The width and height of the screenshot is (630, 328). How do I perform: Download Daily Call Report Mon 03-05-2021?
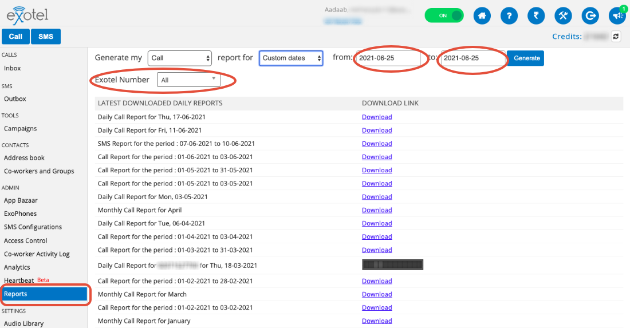pos(377,196)
